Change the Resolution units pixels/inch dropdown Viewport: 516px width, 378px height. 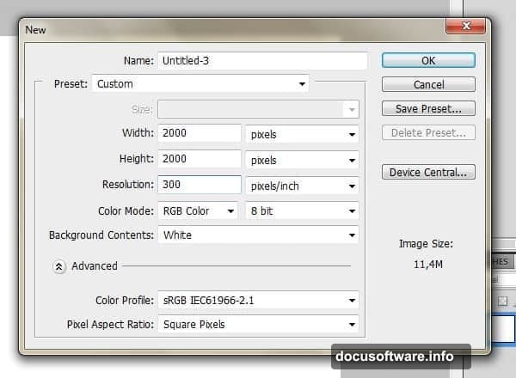[302, 186]
